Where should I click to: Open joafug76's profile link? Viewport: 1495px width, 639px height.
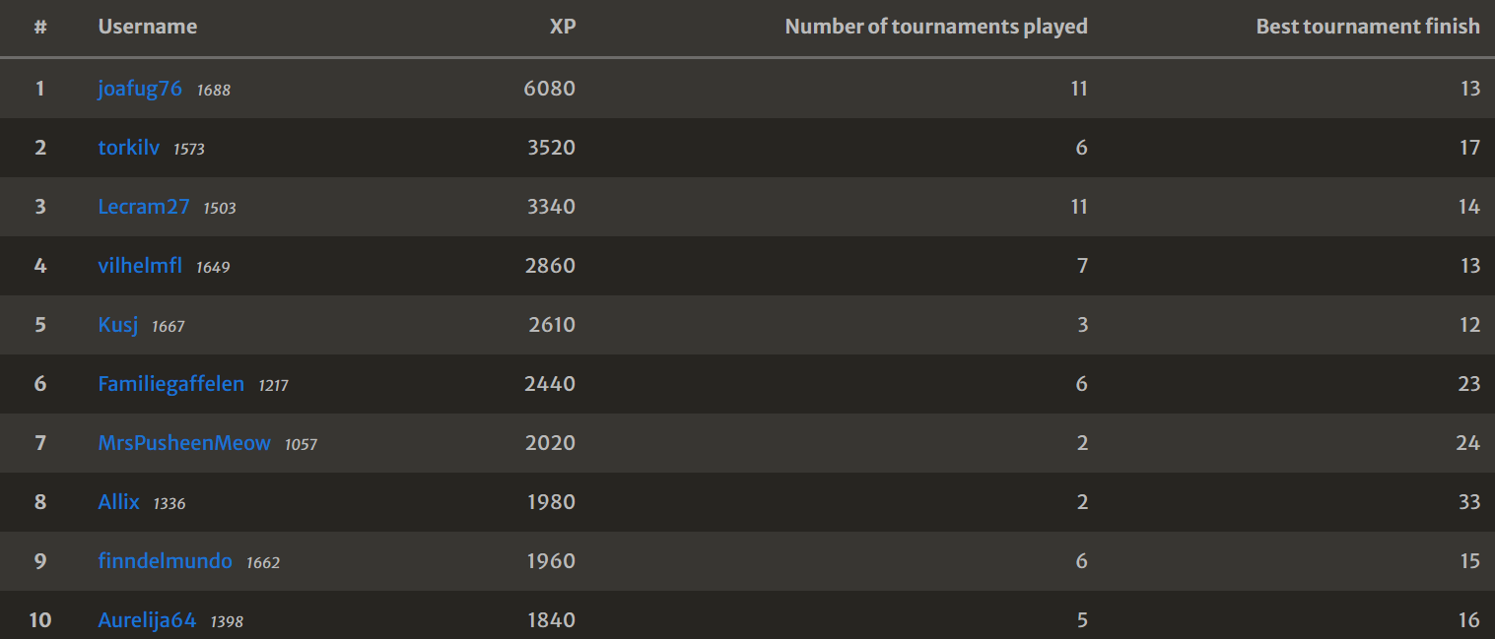pyautogui.click(x=140, y=89)
